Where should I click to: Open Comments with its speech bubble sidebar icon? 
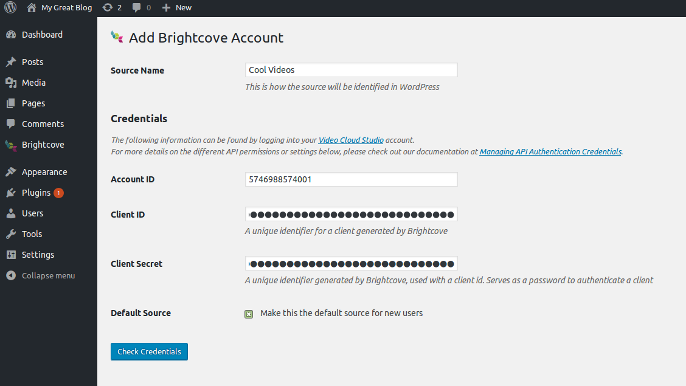coord(11,123)
